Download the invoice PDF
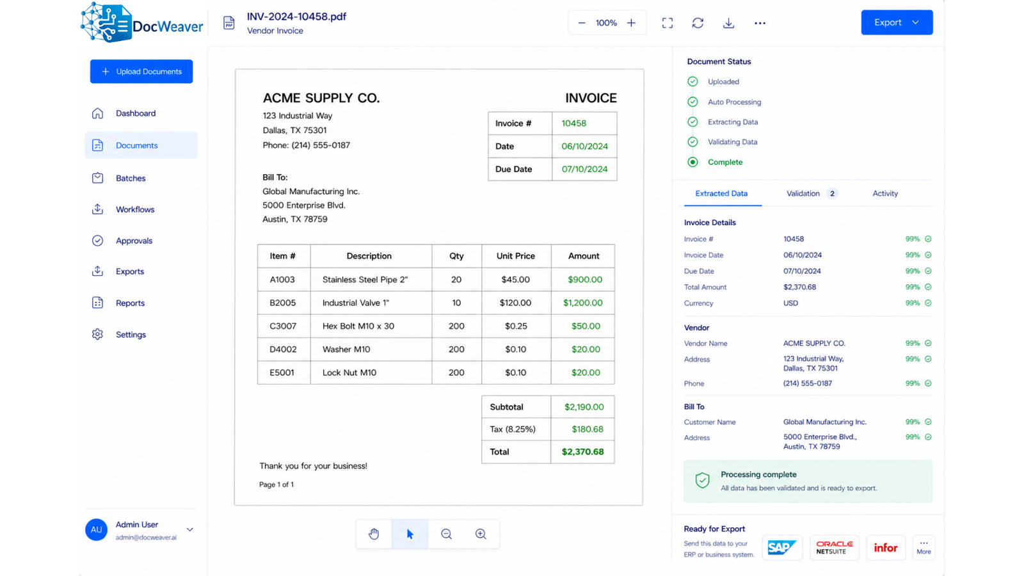This screenshot has width=1024, height=576. [x=728, y=23]
